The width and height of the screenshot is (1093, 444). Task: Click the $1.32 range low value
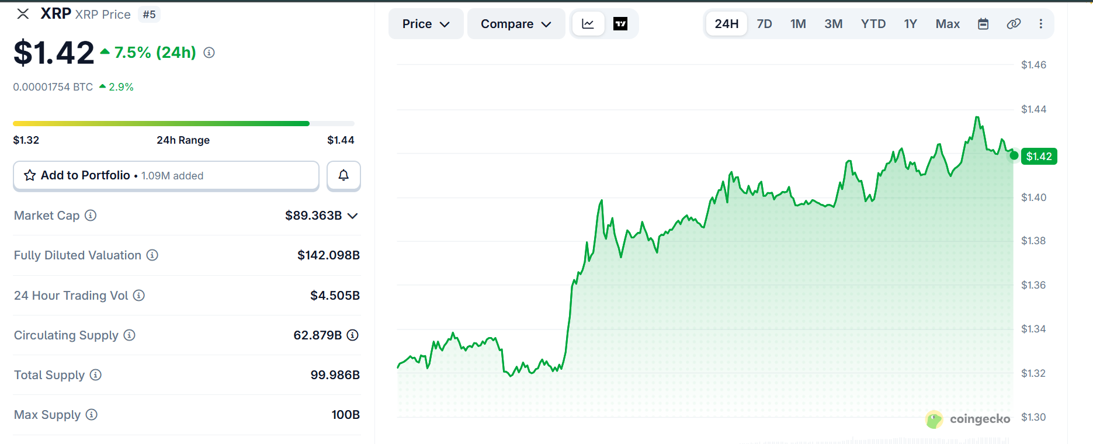coord(26,140)
